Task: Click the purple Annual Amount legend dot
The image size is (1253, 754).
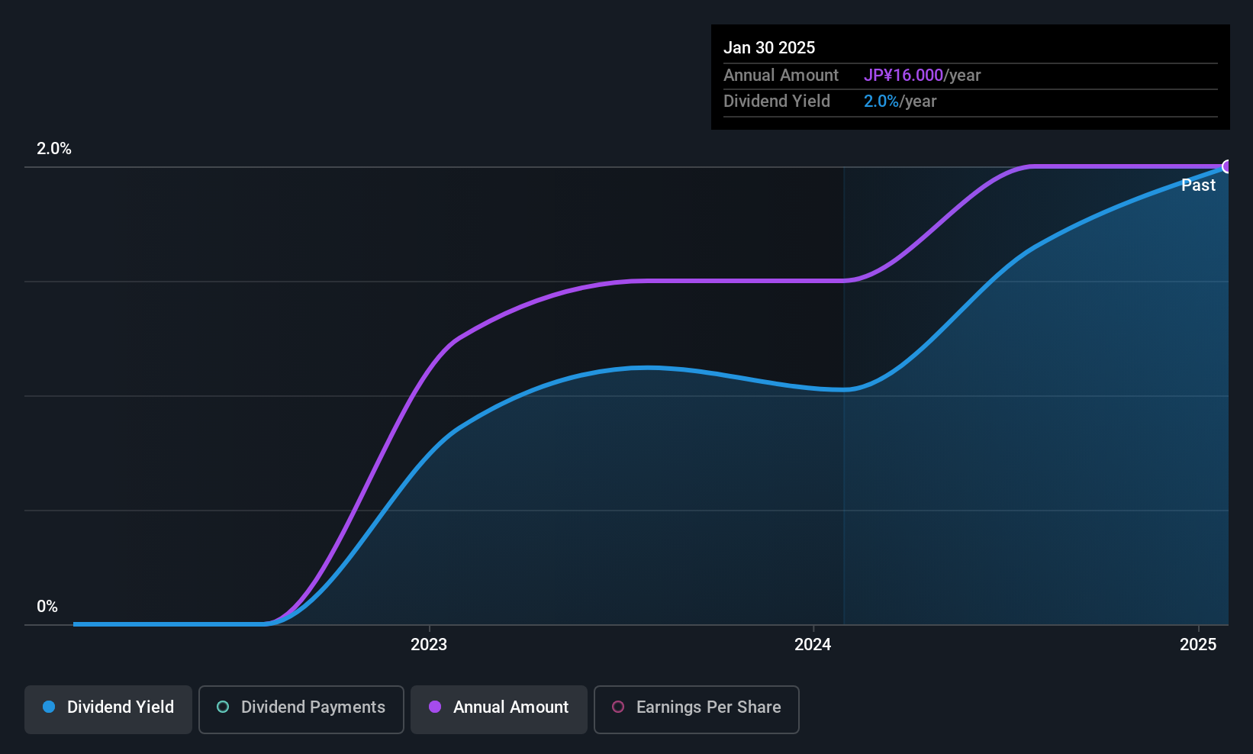Action: pyautogui.click(x=435, y=707)
